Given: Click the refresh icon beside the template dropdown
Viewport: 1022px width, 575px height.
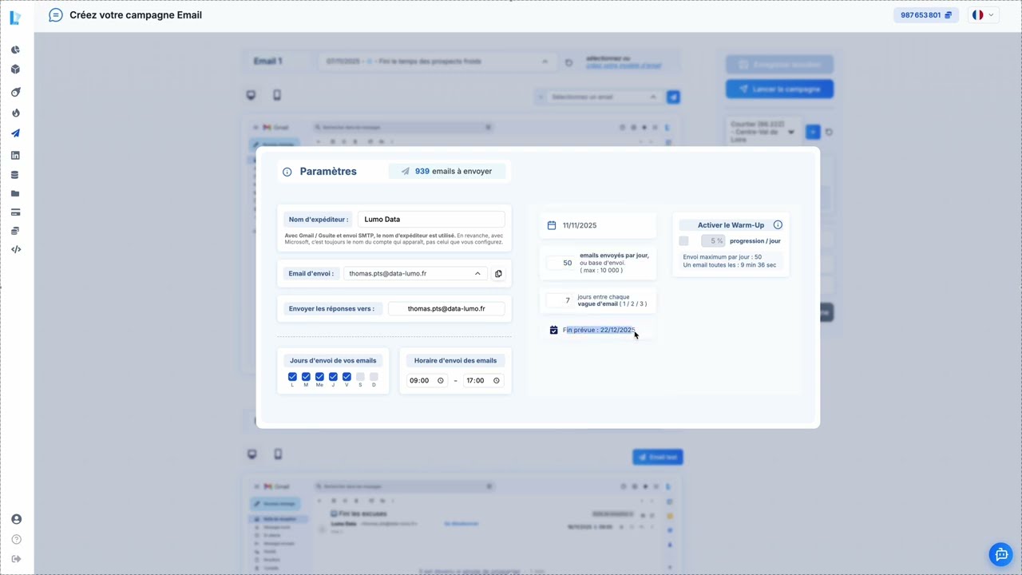Looking at the screenshot, I should coord(569,62).
